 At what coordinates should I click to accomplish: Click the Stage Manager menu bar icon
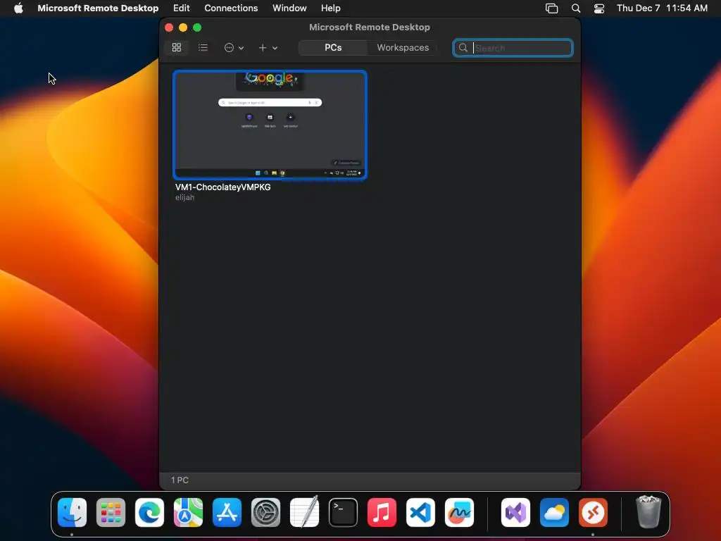point(551,8)
